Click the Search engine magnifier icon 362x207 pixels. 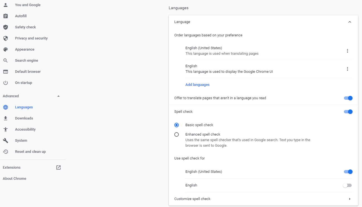click(x=6, y=60)
